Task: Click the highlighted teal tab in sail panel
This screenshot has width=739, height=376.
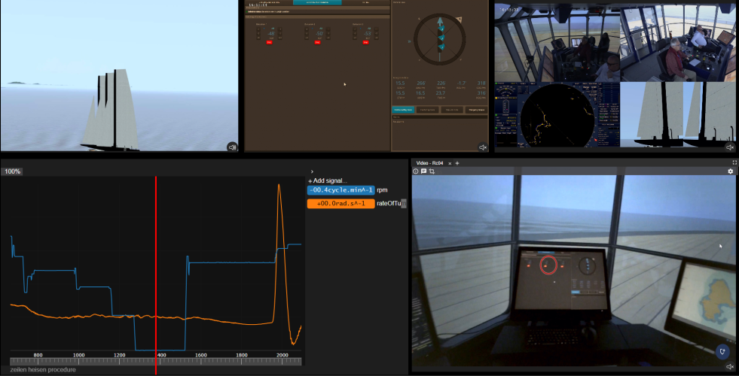Action: tap(317, 2)
